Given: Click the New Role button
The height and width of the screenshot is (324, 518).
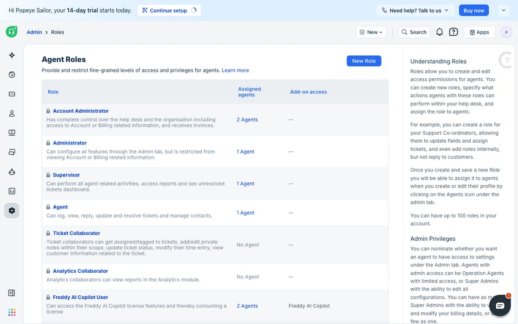Looking at the screenshot, I should [x=364, y=61].
